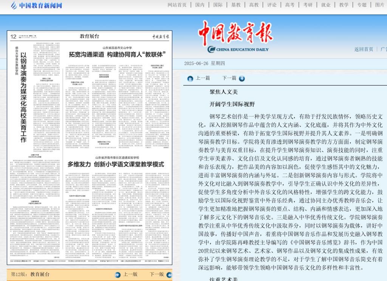Click the arrow icon beside 上一篇
Screen dimensions: 387x281
pos(190,79)
